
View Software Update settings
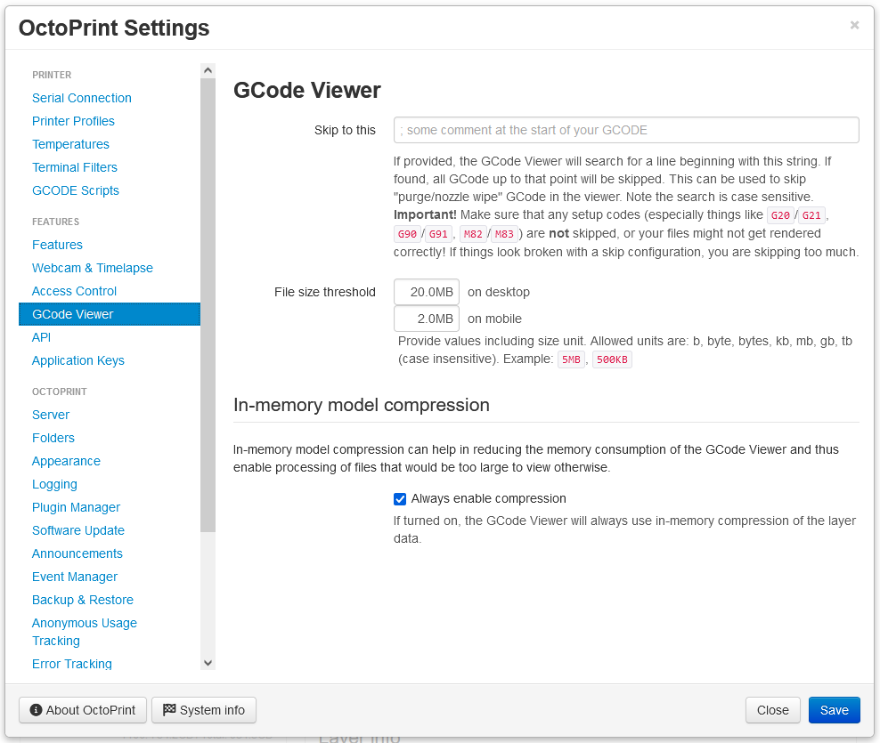(x=77, y=530)
